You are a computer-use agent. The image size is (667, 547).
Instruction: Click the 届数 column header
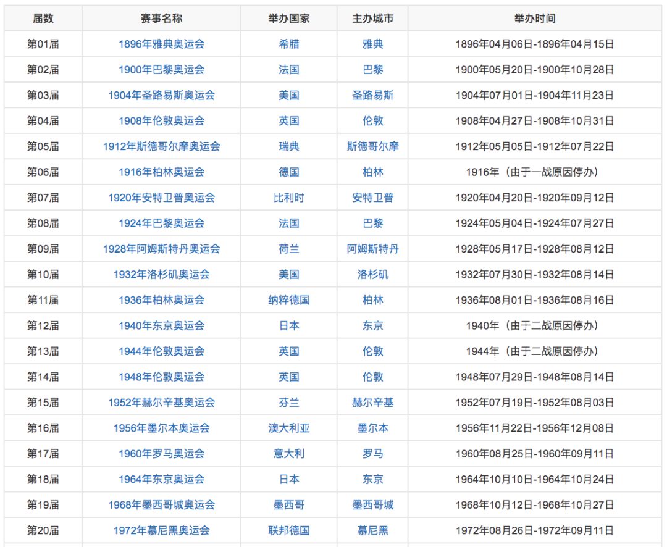43,19
